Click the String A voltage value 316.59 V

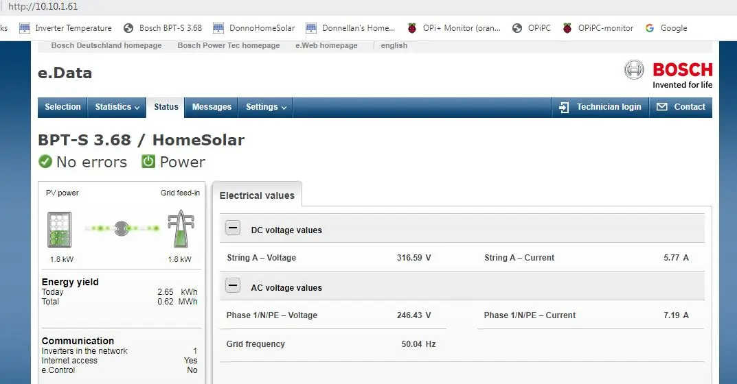(413, 258)
